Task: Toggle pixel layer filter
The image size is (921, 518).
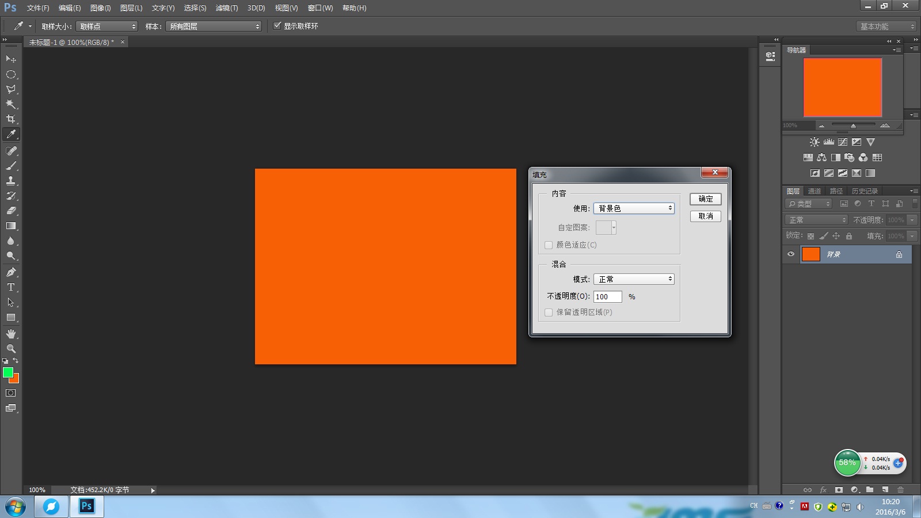Action: pos(844,204)
